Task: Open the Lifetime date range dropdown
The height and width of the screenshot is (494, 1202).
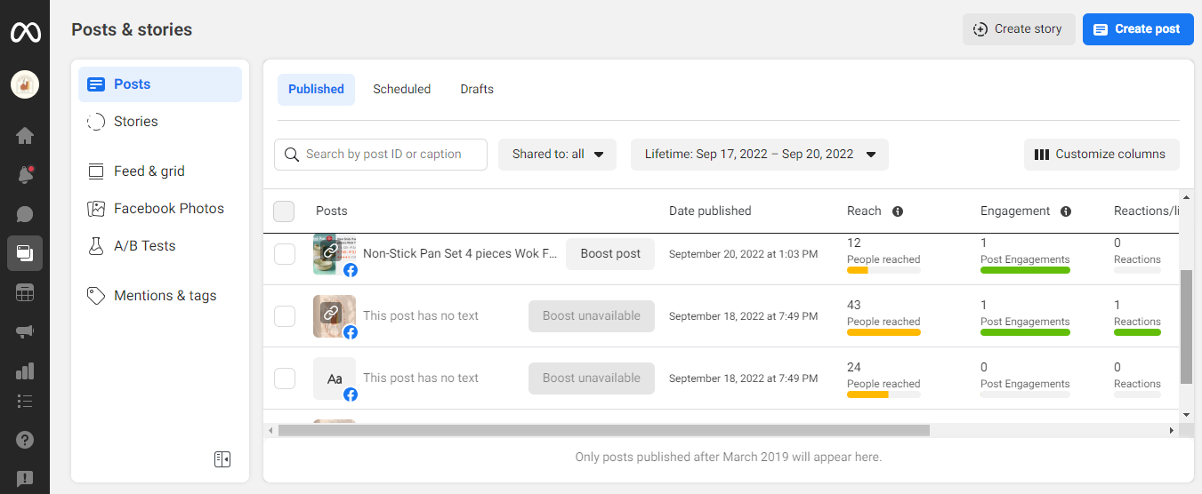Action: 759,155
